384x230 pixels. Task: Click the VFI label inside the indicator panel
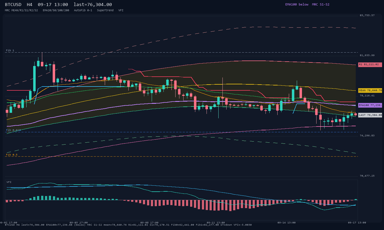(x=9, y=182)
